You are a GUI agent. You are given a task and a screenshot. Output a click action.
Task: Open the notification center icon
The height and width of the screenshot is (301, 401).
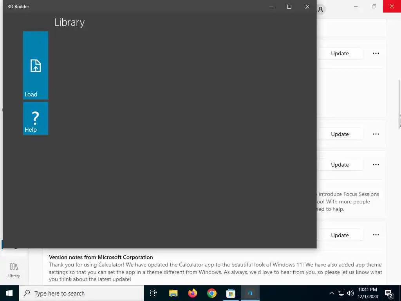(x=389, y=293)
